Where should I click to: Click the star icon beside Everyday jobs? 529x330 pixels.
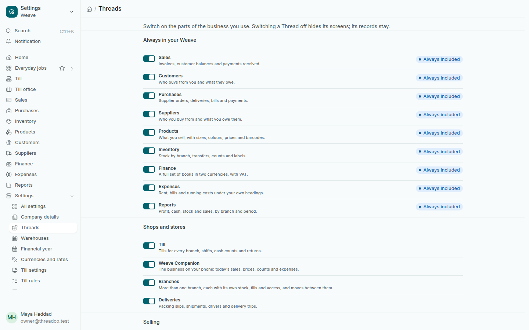pos(62,68)
